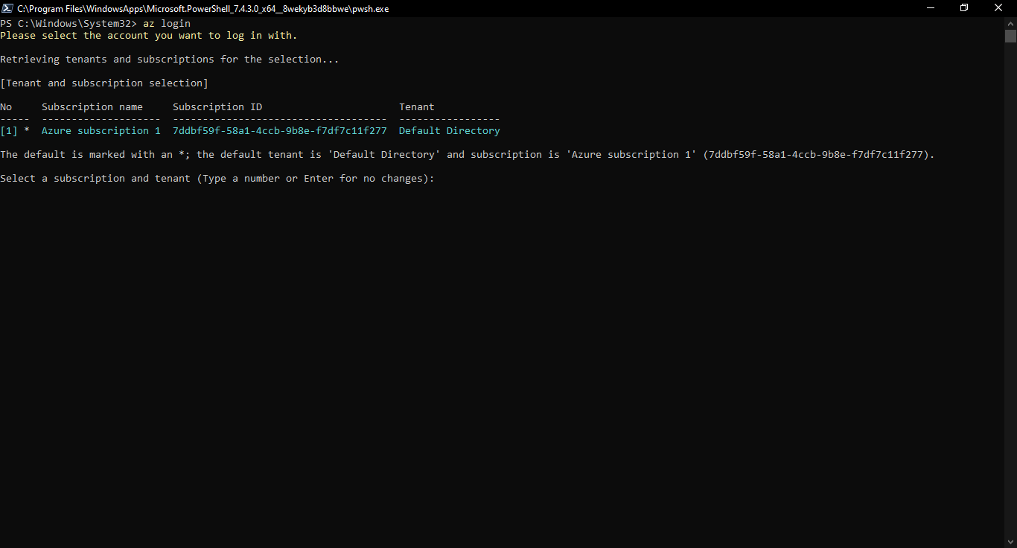Click the 'Retrieving tenants and subscriptions' line
Image resolution: width=1017 pixels, height=548 pixels.
[x=170, y=60]
